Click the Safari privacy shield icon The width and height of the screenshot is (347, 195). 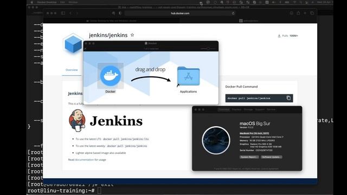point(120,13)
